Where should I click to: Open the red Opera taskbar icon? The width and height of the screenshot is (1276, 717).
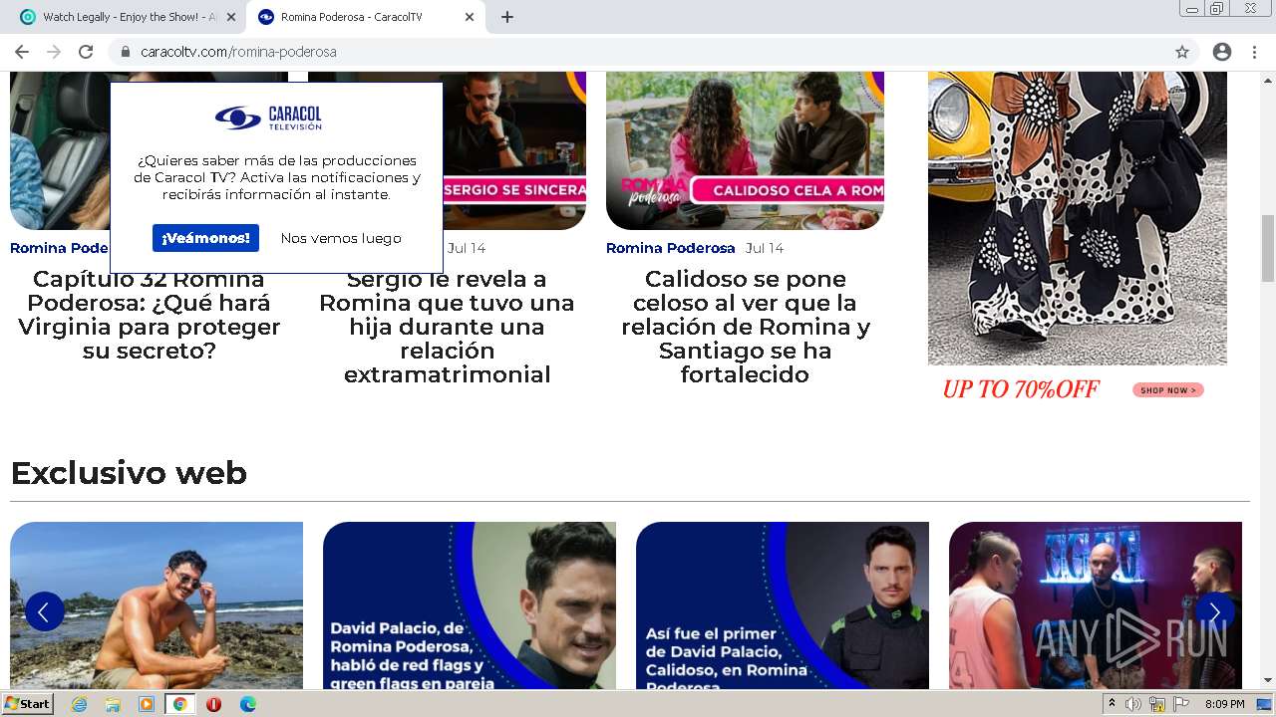point(213,704)
